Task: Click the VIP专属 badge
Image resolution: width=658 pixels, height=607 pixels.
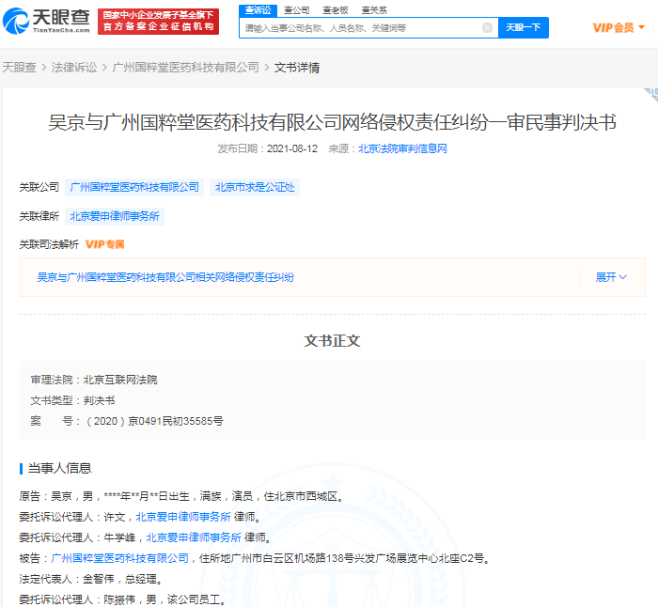Action: (104, 244)
